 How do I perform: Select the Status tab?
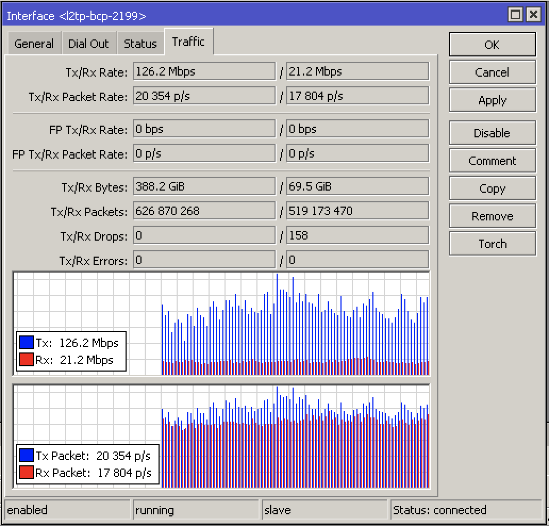(140, 44)
